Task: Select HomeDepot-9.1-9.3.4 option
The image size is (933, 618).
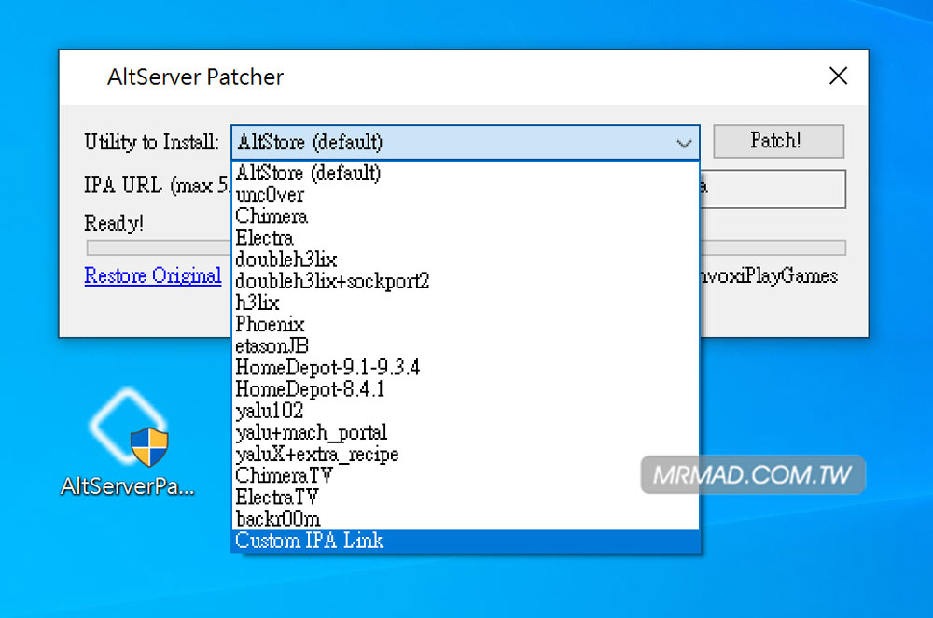Action: (x=466, y=368)
